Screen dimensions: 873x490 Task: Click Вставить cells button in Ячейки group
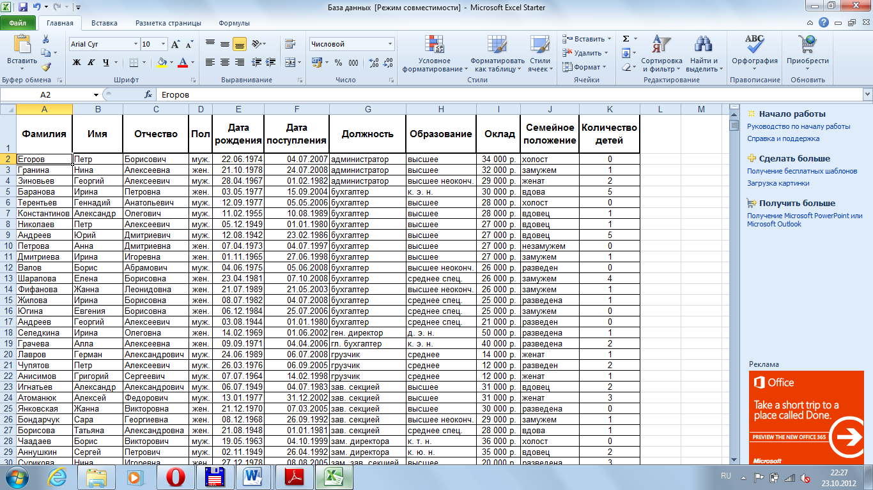pos(587,39)
